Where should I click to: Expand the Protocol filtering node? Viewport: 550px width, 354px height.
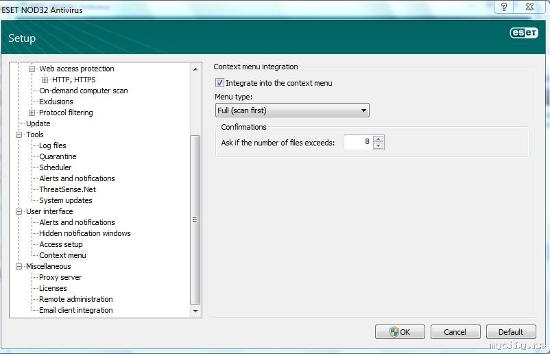coord(32,113)
